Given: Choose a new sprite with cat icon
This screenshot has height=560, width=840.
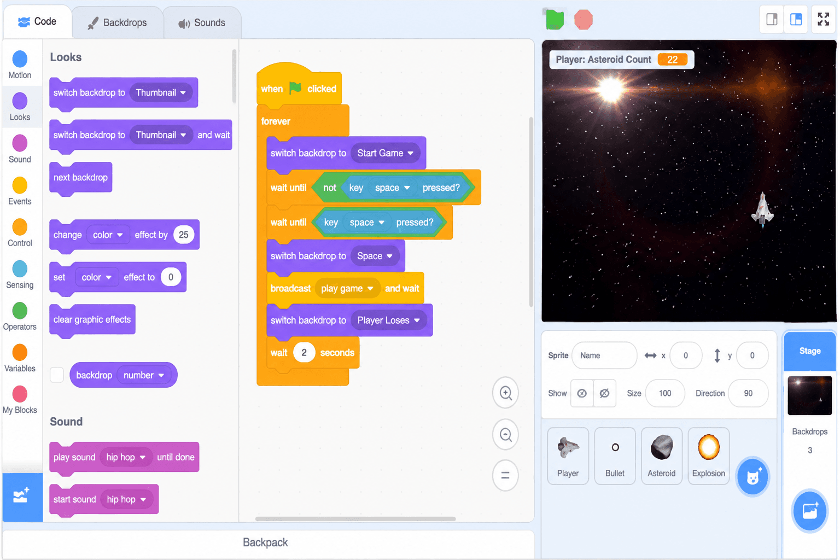Looking at the screenshot, I should click(753, 476).
